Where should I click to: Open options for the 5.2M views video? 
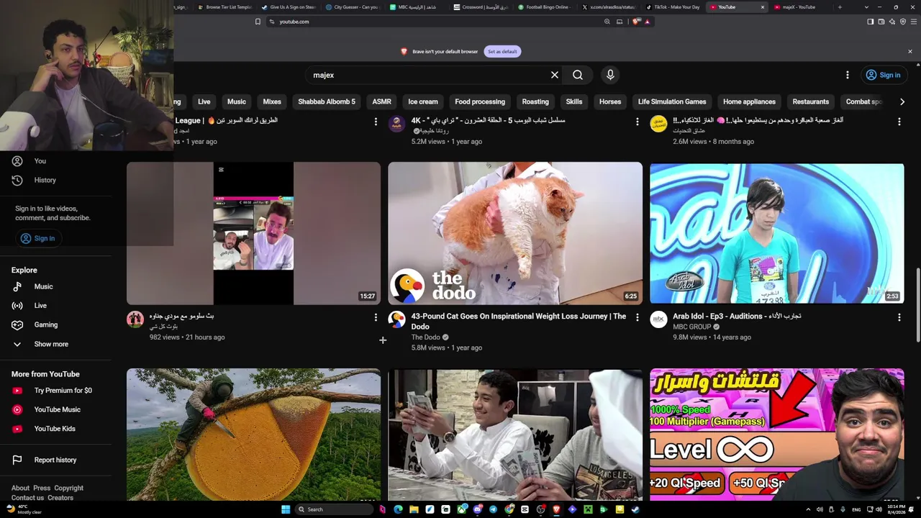tap(637, 122)
